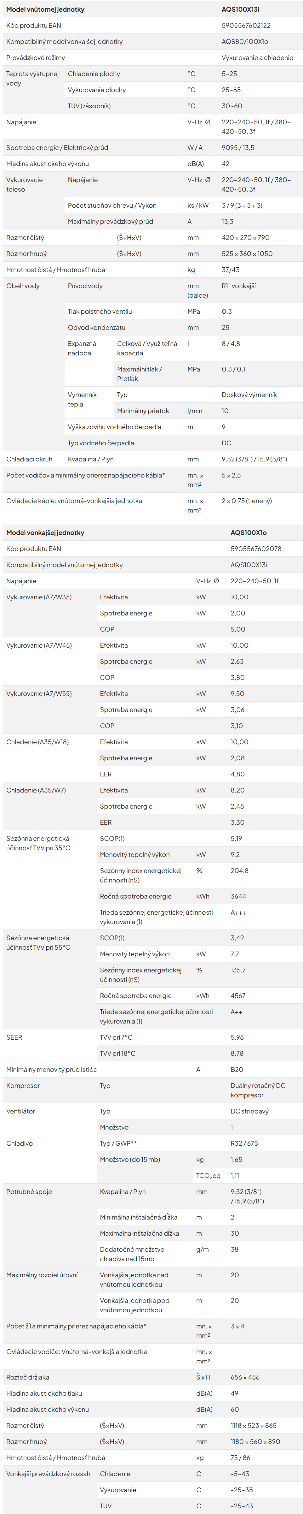The width and height of the screenshot is (303, 1514).
Task: Select the COP value 5,00
Action: click(x=238, y=629)
